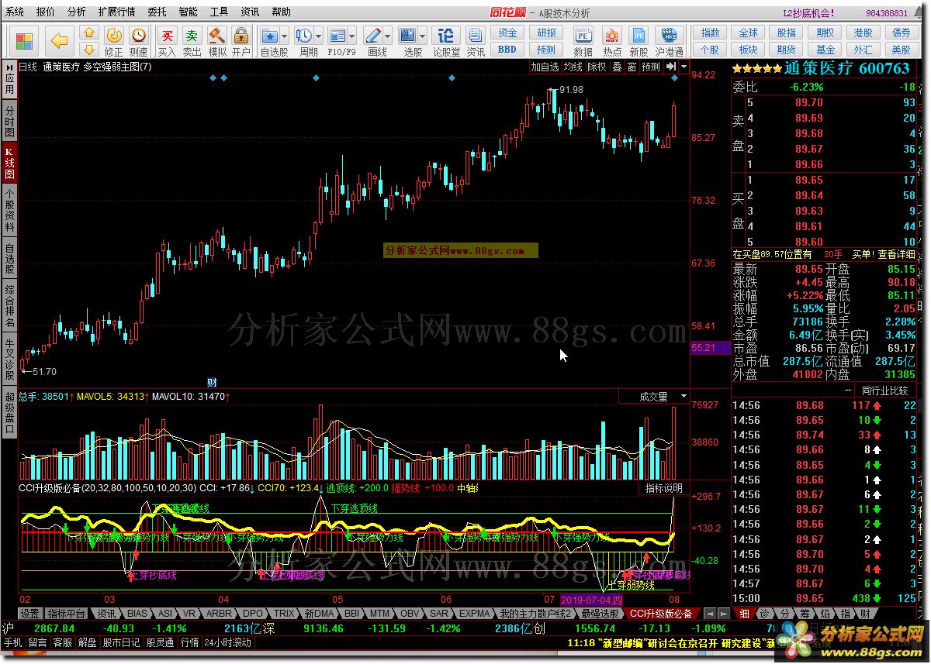Click the 数据 PE data icon
This screenshot has height=664, width=931.
pos(583,41)
